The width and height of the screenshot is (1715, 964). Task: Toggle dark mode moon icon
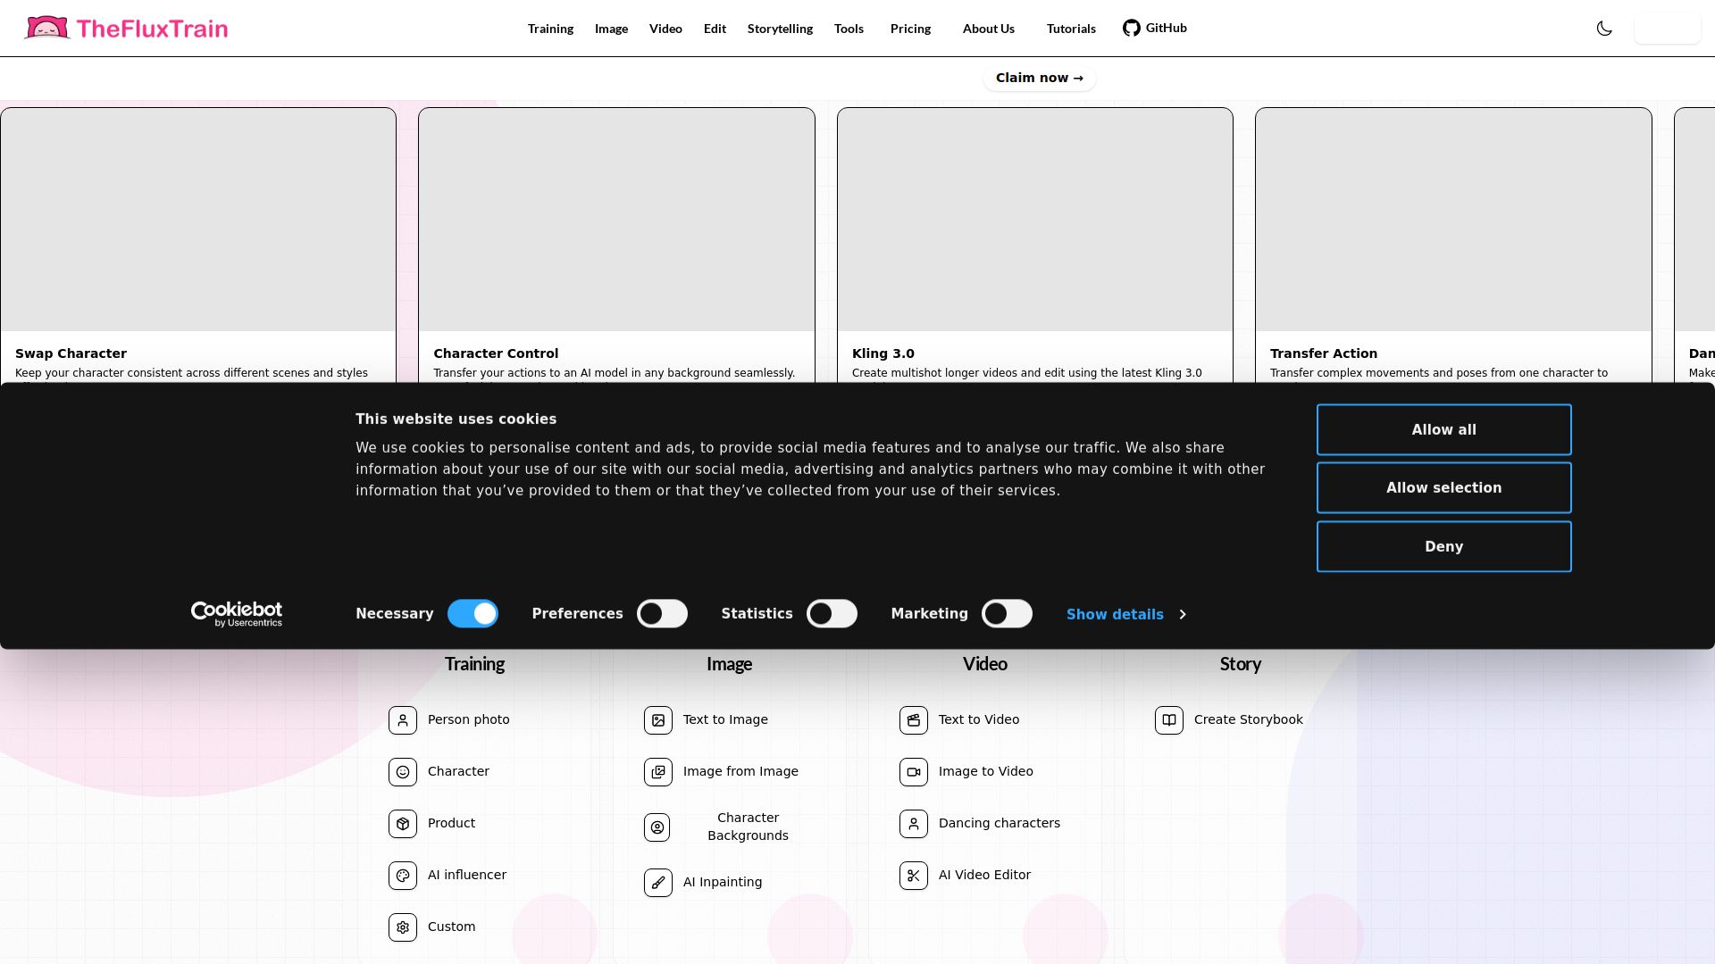[1604, 29]
